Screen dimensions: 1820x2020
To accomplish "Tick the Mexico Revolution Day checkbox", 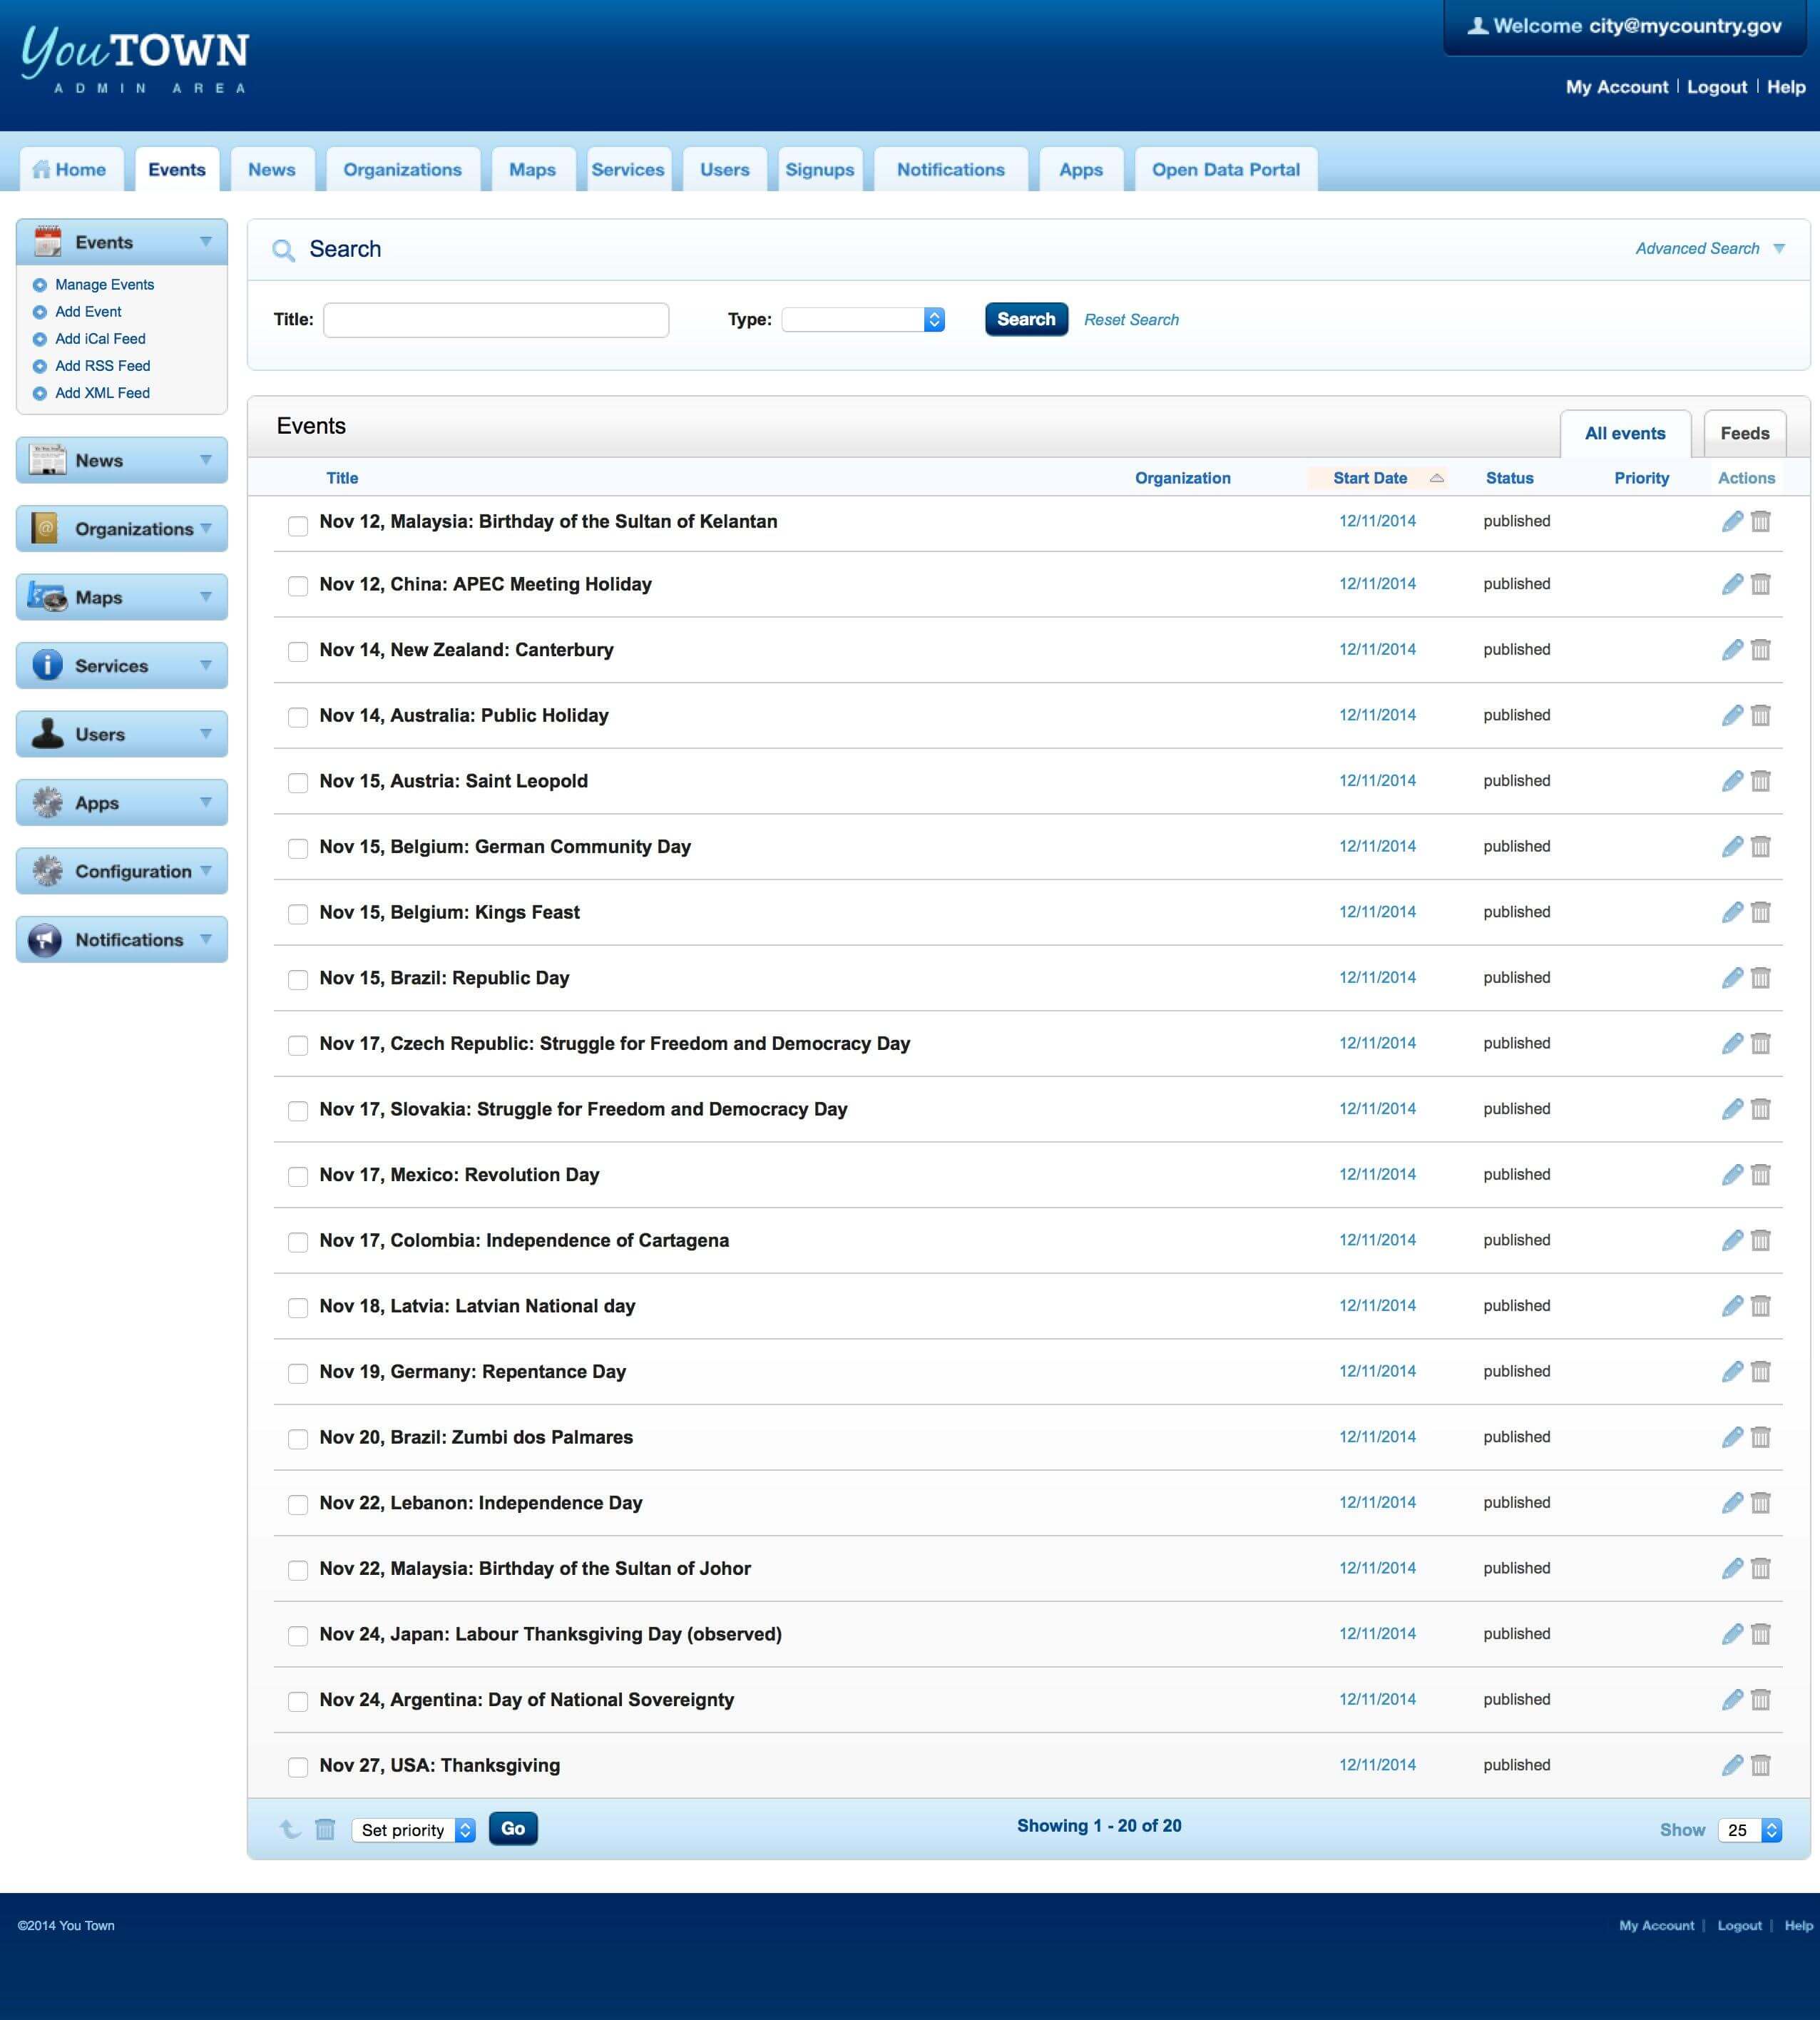I will point(298,1177).
